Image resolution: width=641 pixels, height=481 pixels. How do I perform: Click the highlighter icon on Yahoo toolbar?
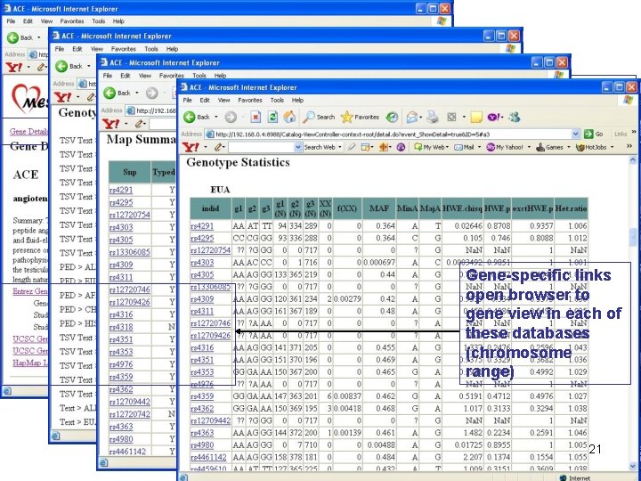pos(351,147)
